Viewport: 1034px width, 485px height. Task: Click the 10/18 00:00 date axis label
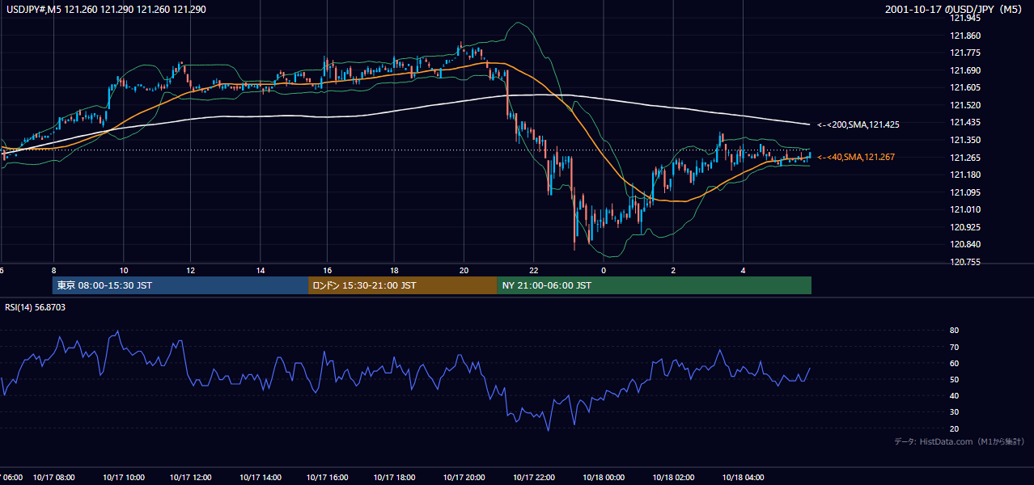[x=604, y=478]
